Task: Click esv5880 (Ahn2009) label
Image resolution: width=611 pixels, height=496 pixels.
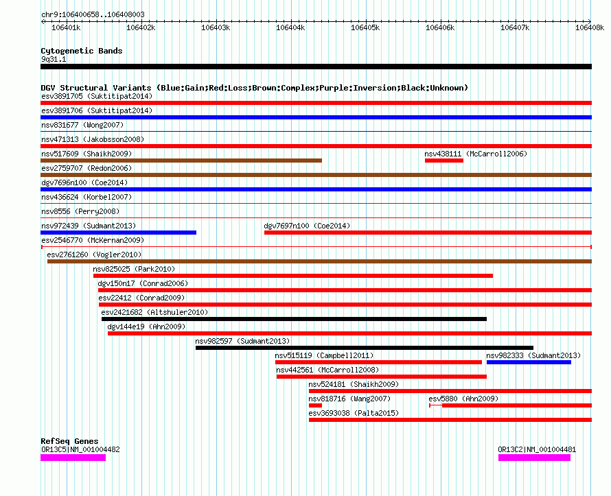Action: (x=463, y=399)
